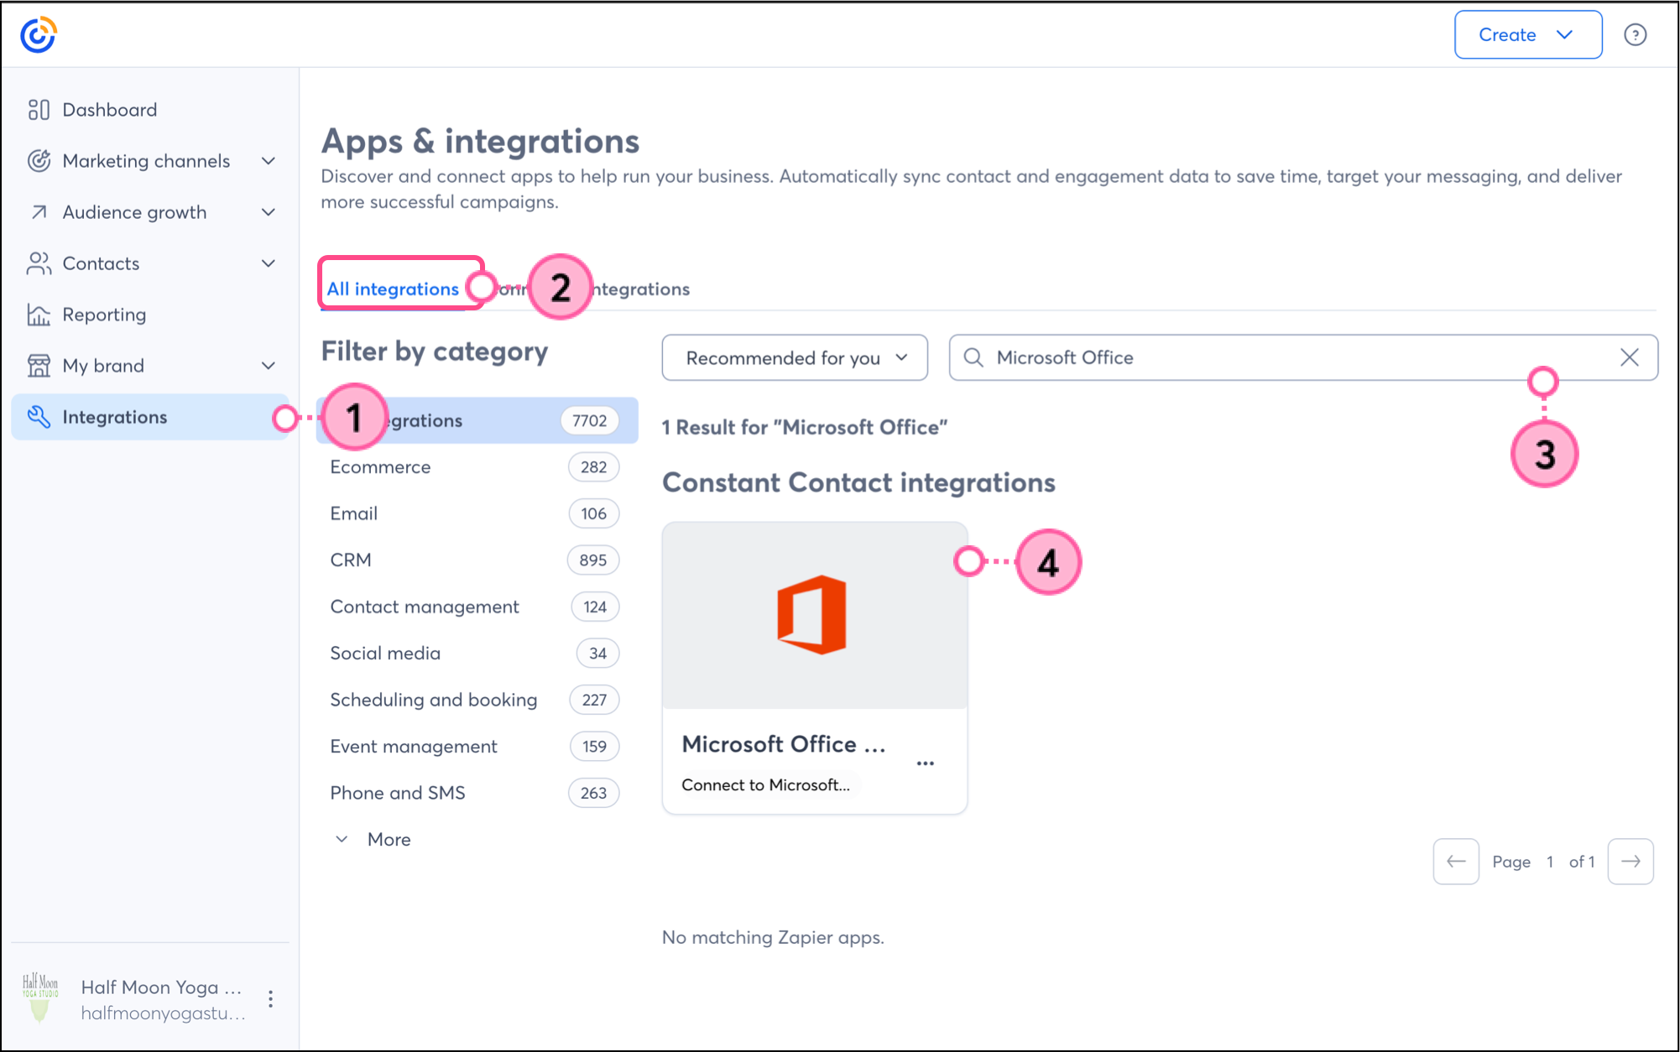This screenshot has height=1052, width=1680.
Task: Expand More categories
Action: click(x=373, y=840)
